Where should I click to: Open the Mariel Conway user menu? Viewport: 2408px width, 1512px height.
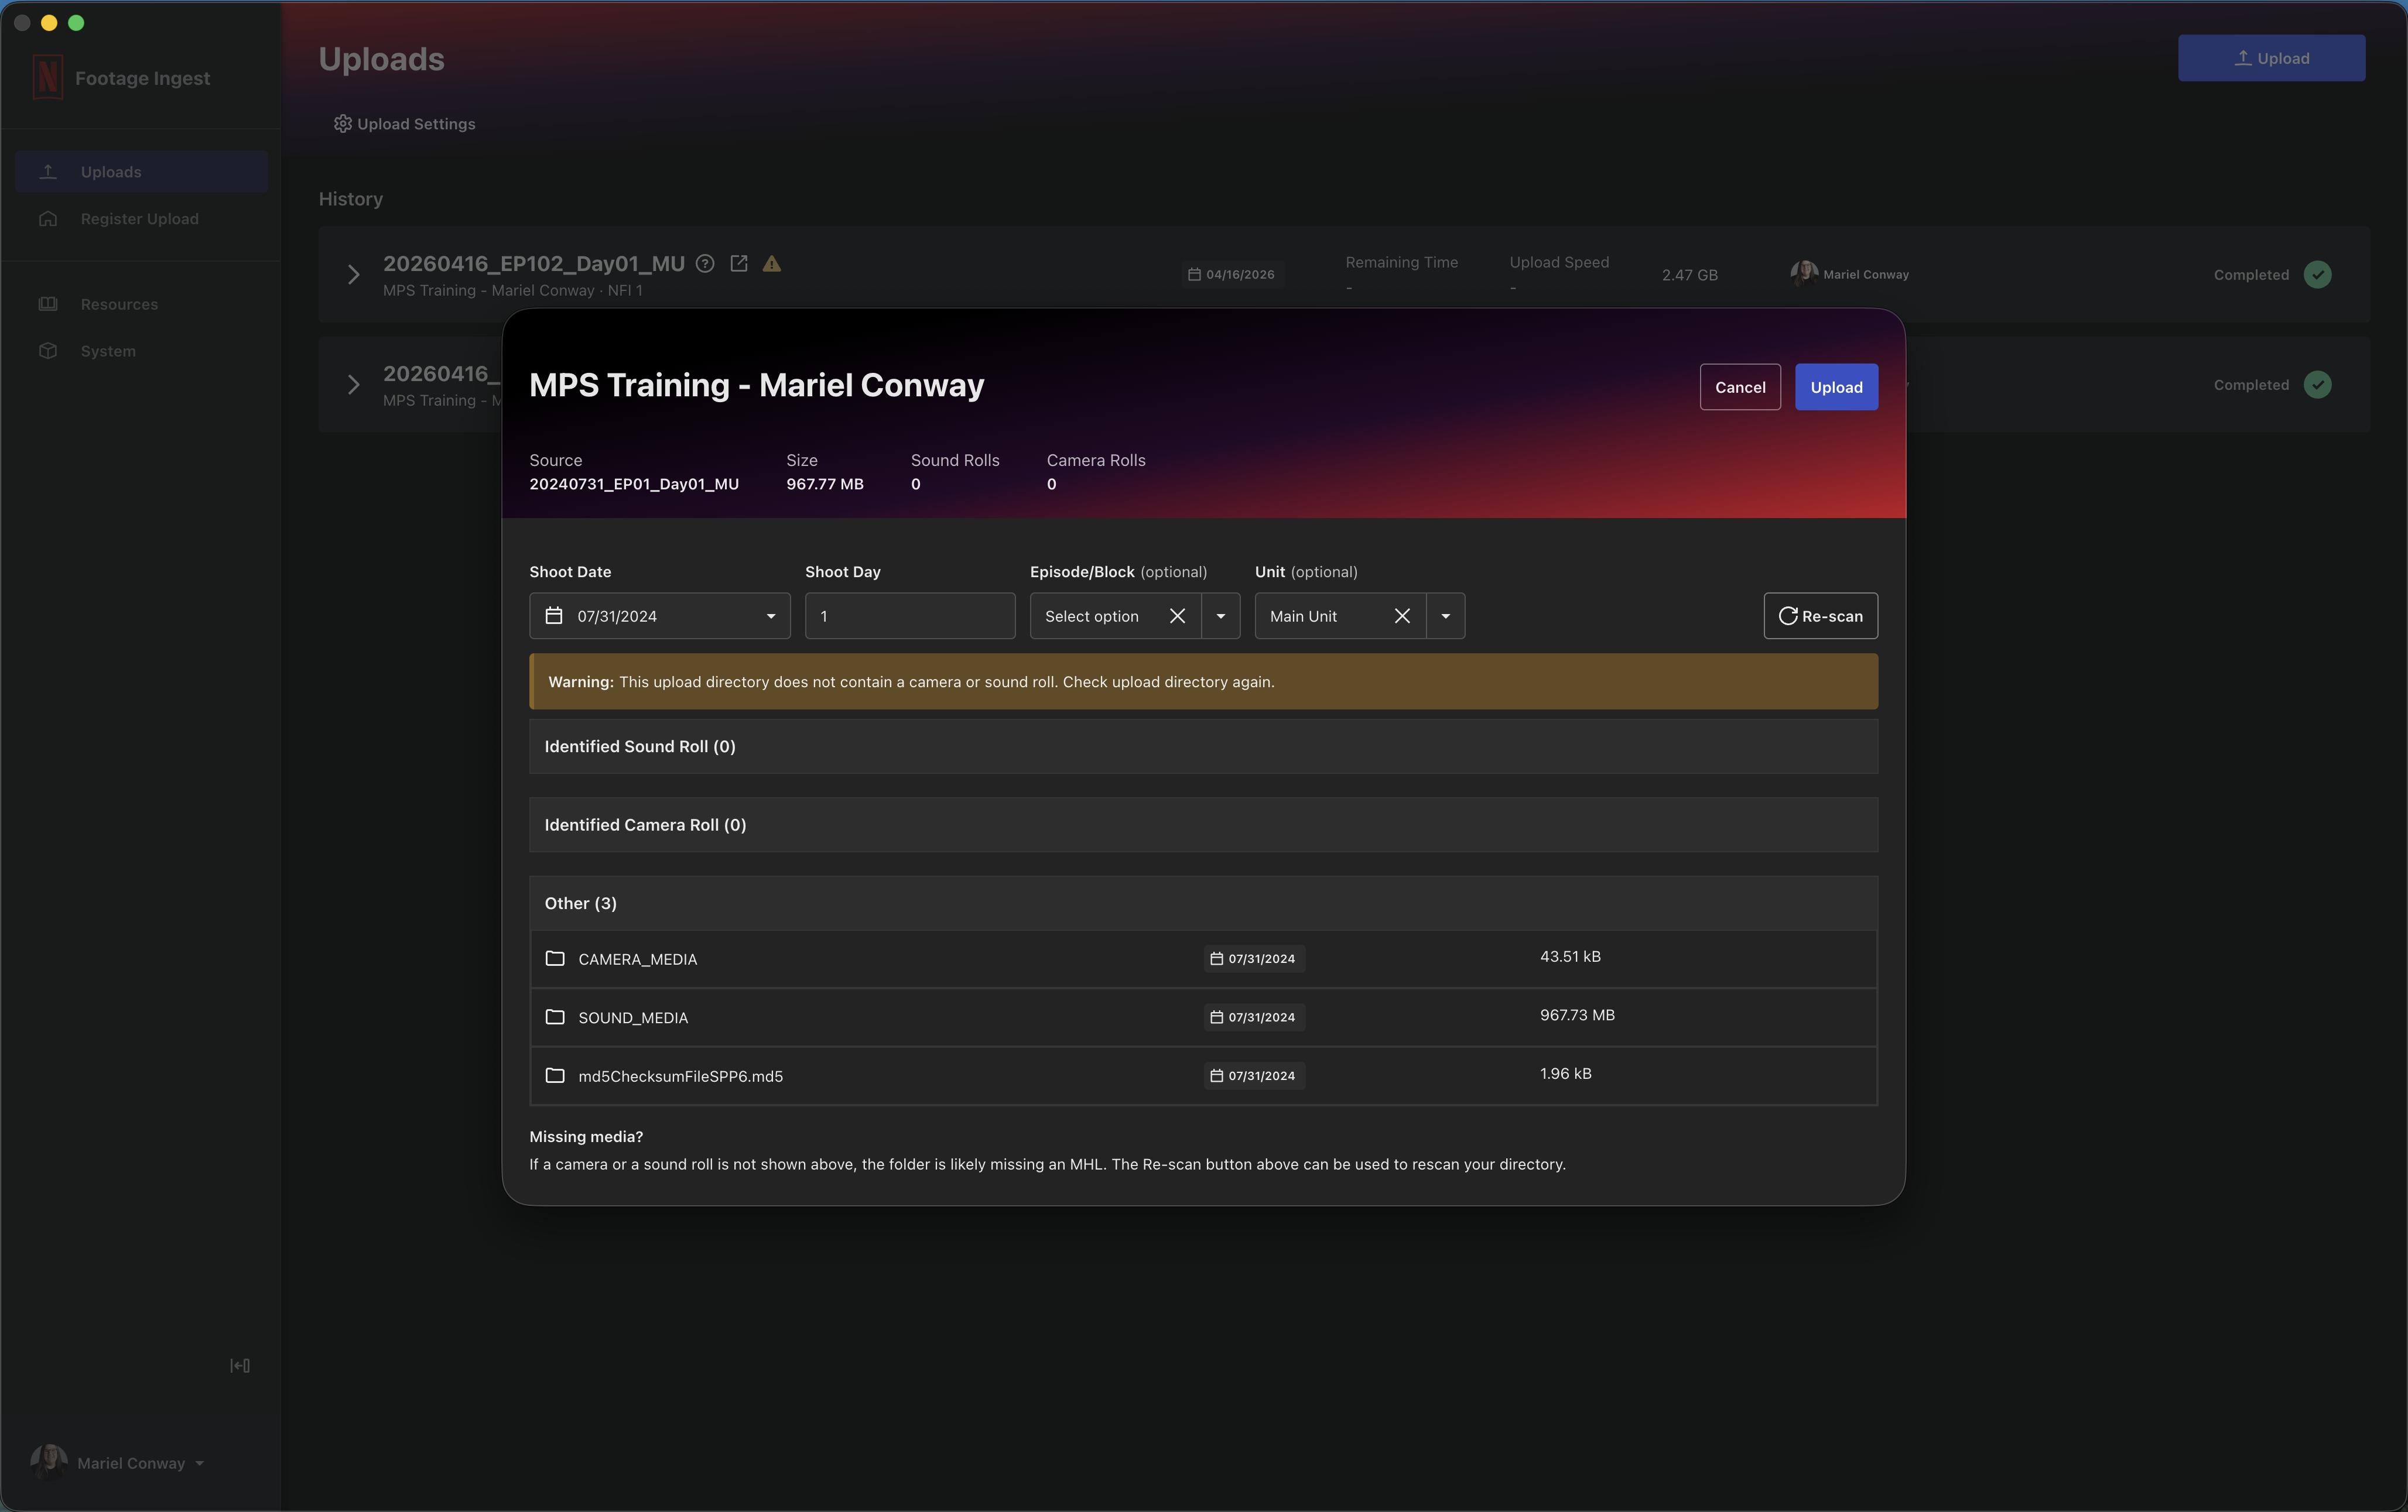point(118,1463)
